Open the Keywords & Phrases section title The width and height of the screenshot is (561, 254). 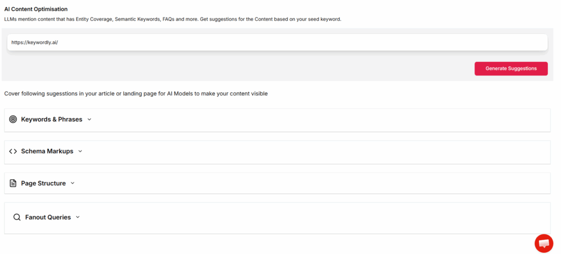(x=51, y=119)
